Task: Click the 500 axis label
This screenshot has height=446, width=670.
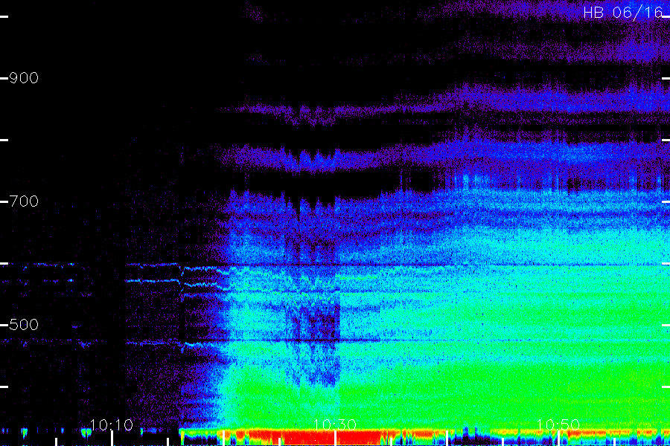Action: click(24, 324)
